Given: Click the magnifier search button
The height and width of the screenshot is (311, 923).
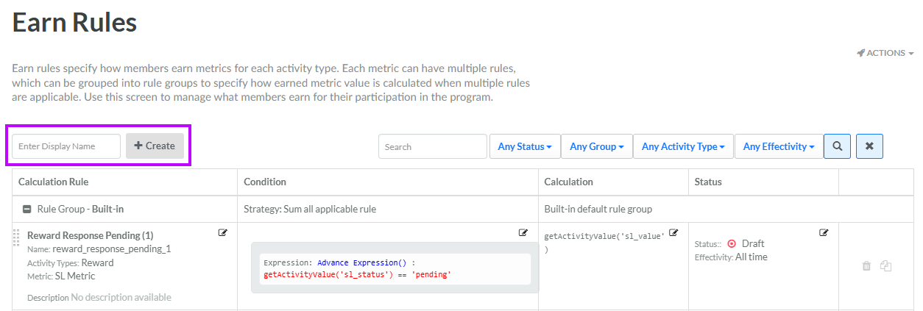Looking at the screenshot, I should (837, 146).
